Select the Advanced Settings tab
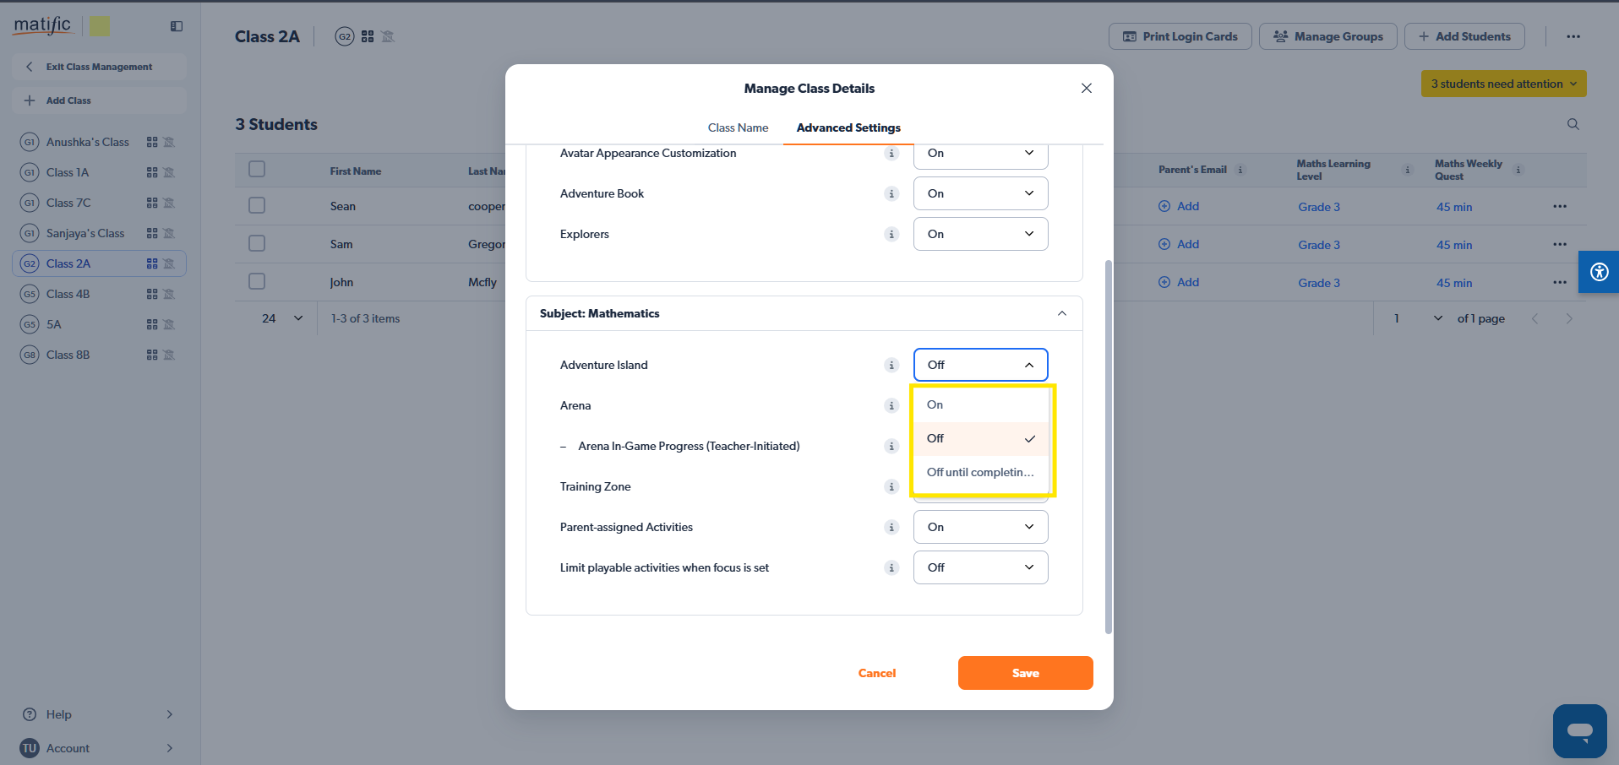1619x765 pixels. click(848, 127)
